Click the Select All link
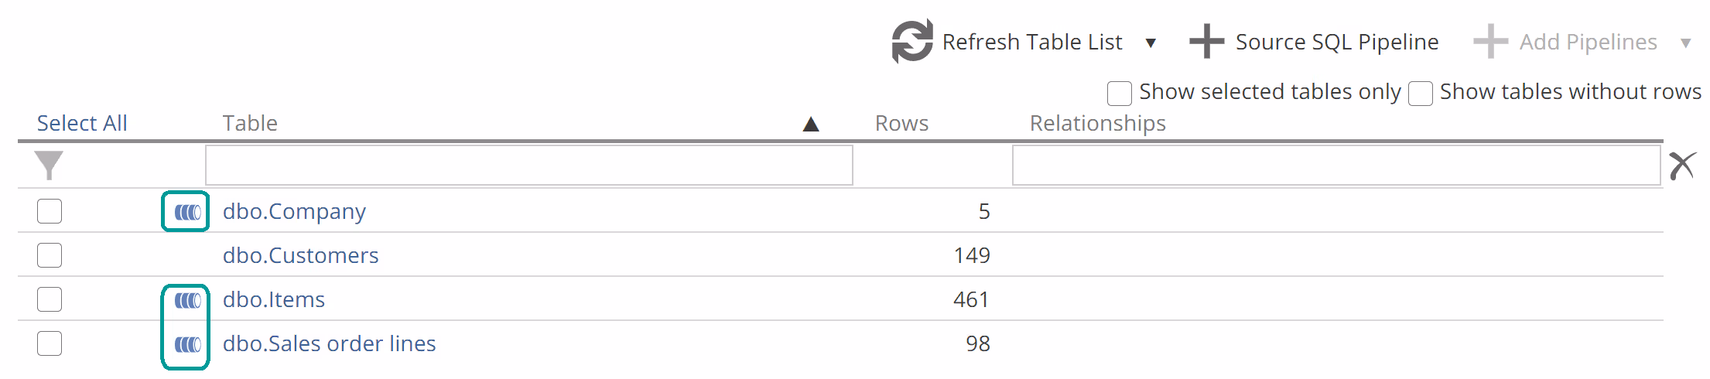1710x379 pixels. point(82,123)
